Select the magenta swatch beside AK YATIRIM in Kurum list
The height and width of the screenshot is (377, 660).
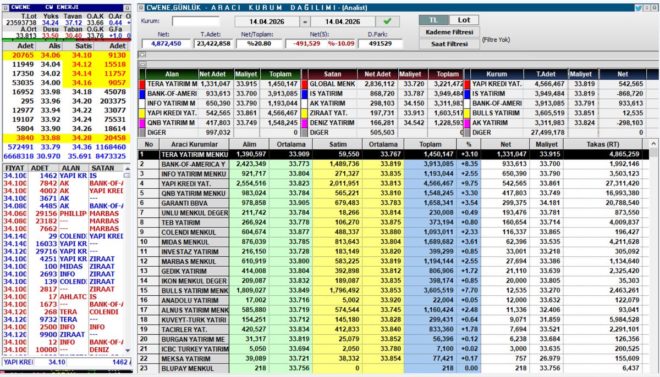click(468, 123)
